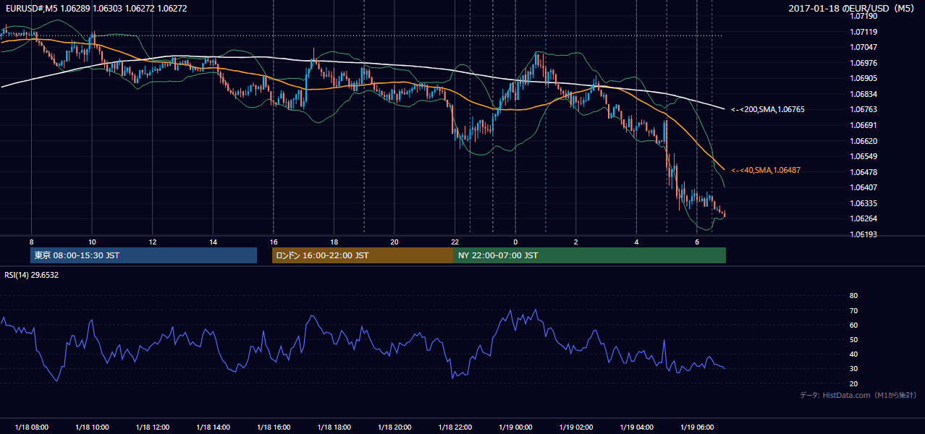This screenshot has height=434, width=925.
Task: Click price axis value 1.06691
Action: (x=864, y=125)
